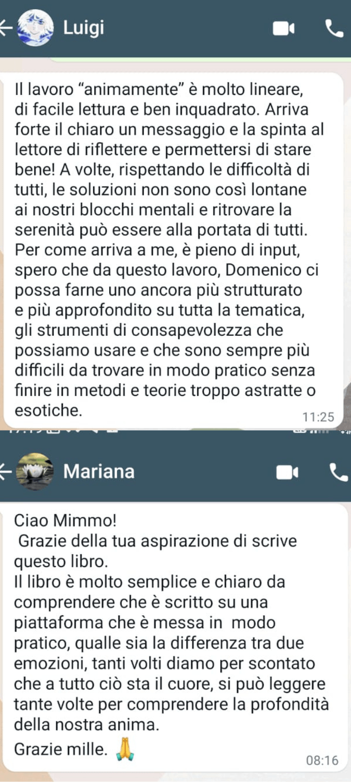Select the 08:16 timestamp on Mariana's message
The height and width of the screenshot is (782, 351).
pyautogui.click(x=322, y=761)
